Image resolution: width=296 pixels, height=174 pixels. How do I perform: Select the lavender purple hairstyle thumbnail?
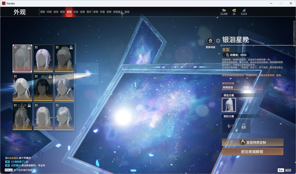pyautogui.click(x=43, y=58)
